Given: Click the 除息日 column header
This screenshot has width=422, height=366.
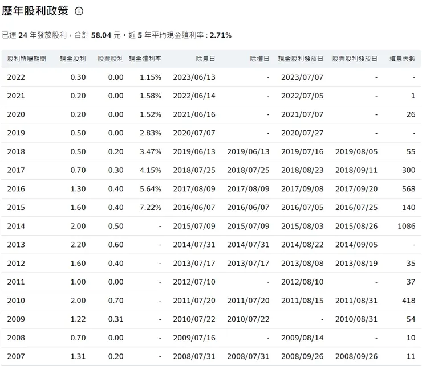Looking at the screenshot, I should click(206, 59).
